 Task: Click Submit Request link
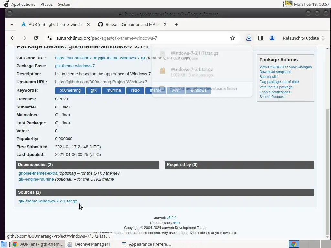click(x=272, y=97)
